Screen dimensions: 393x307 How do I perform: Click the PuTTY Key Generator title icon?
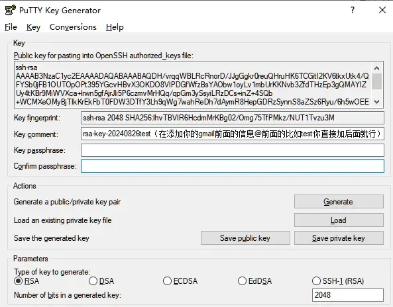pyautogui.click(x=11, y=11)
